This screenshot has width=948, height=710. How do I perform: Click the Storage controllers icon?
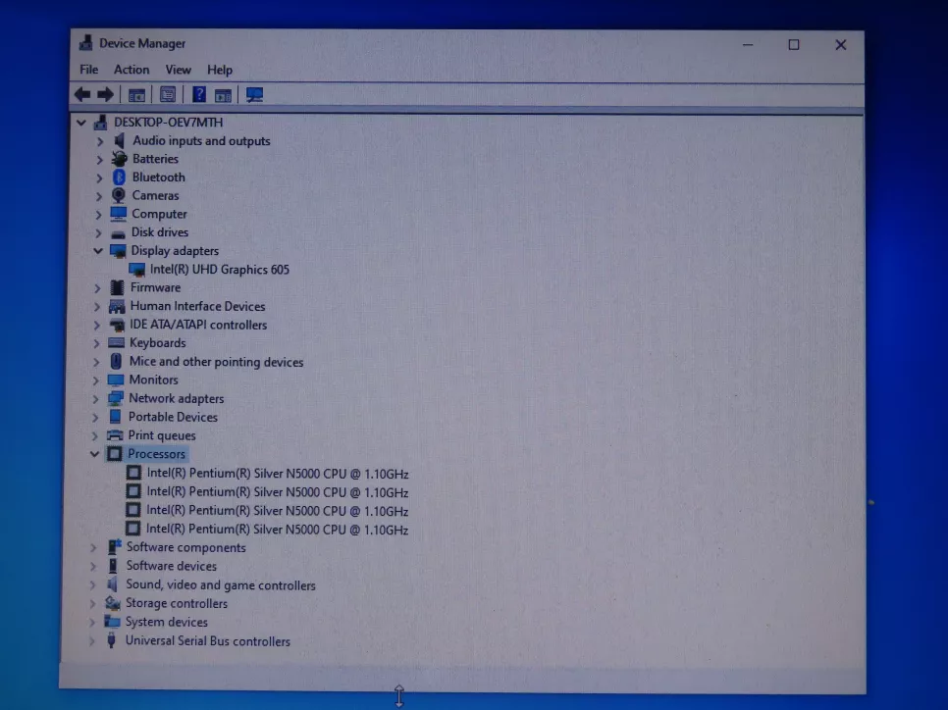pyautogui.click(x=113, y=603)
